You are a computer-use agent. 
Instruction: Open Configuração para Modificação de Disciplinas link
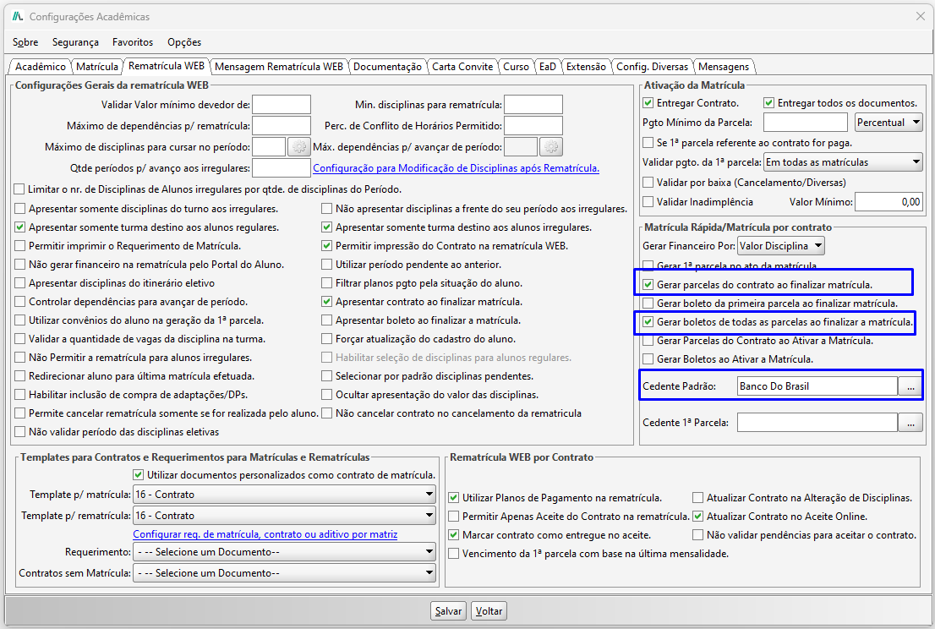click(457, 168)
